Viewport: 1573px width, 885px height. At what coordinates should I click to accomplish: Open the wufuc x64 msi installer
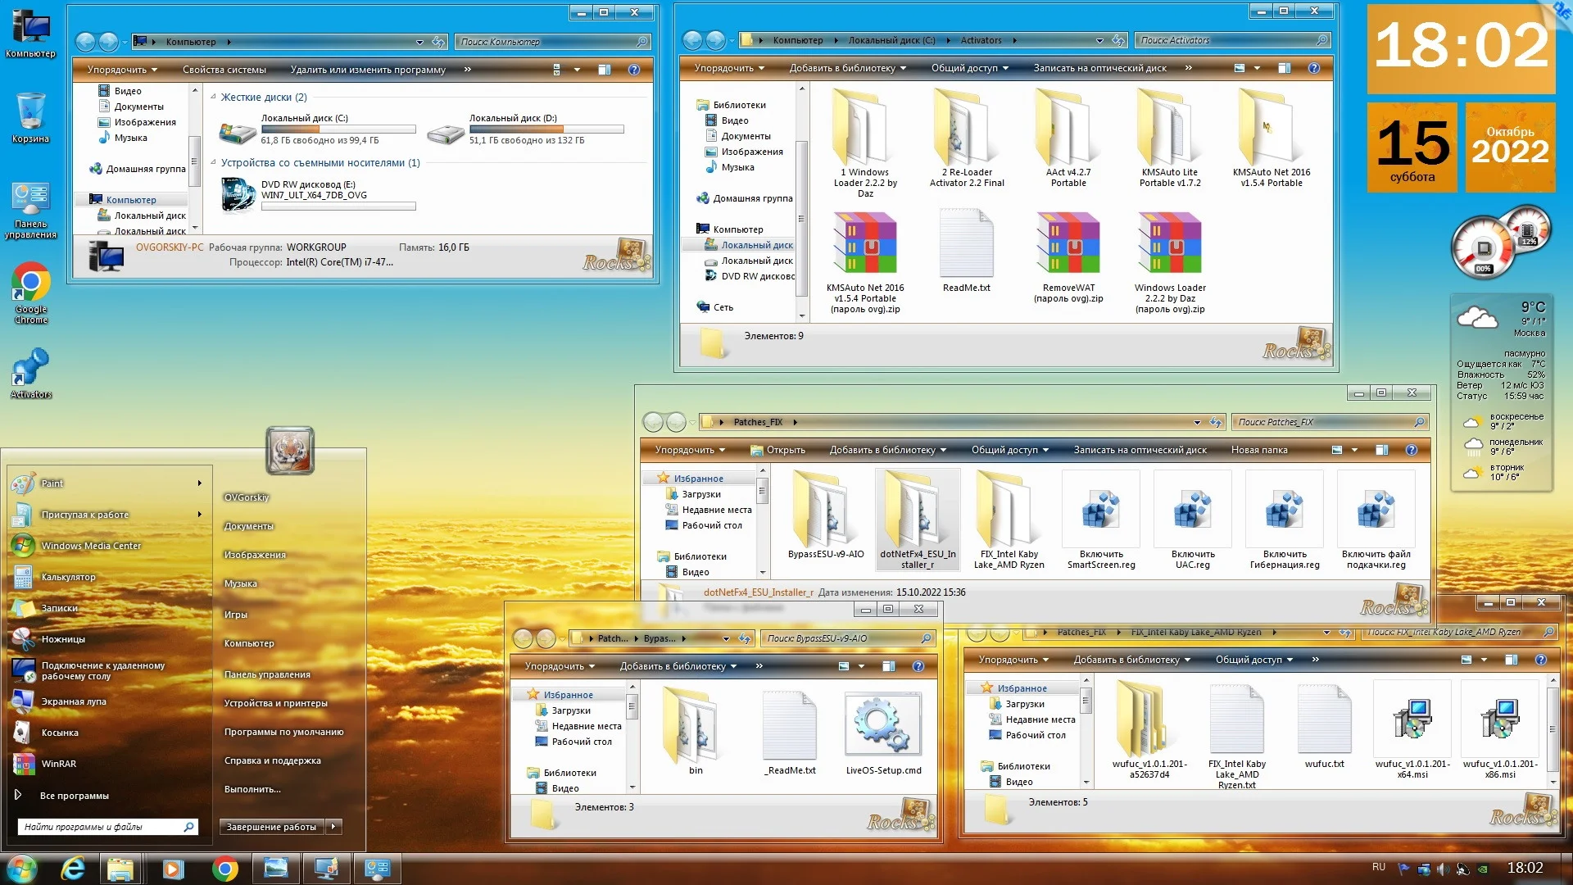coord(1412,719)
